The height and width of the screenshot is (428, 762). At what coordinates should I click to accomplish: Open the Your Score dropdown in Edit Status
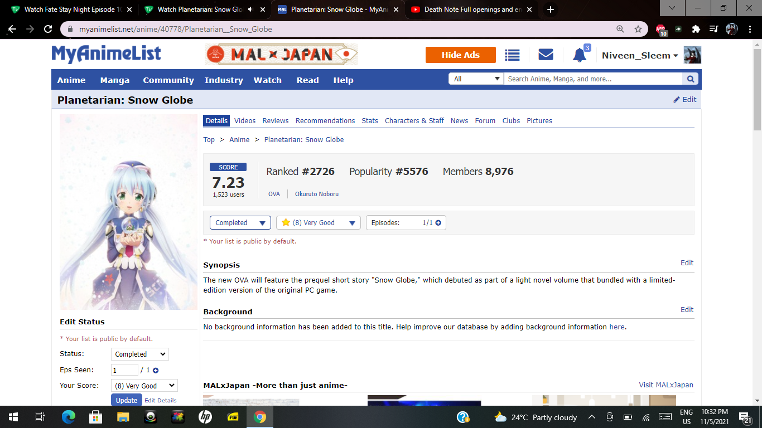click(144, 386)
